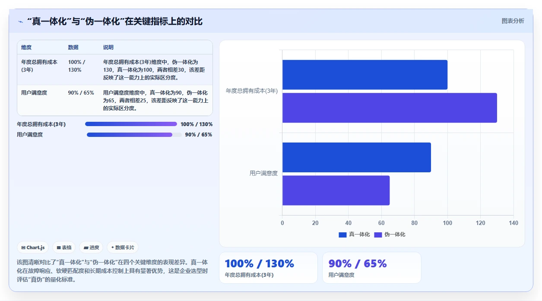Screen dimensions: 542x301
Task: Click the lightning icon beside the title
Action: click(x=20, y=22)
